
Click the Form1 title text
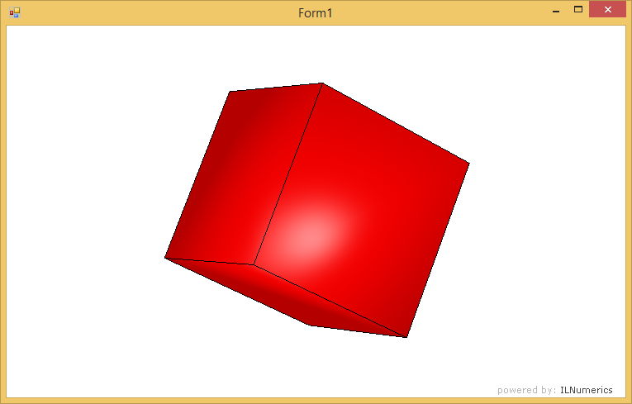(x=316, y=13)
